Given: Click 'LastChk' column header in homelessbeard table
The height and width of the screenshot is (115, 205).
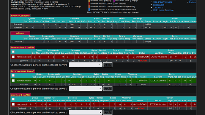Looking at the screenshot, I should coord(159,53).
